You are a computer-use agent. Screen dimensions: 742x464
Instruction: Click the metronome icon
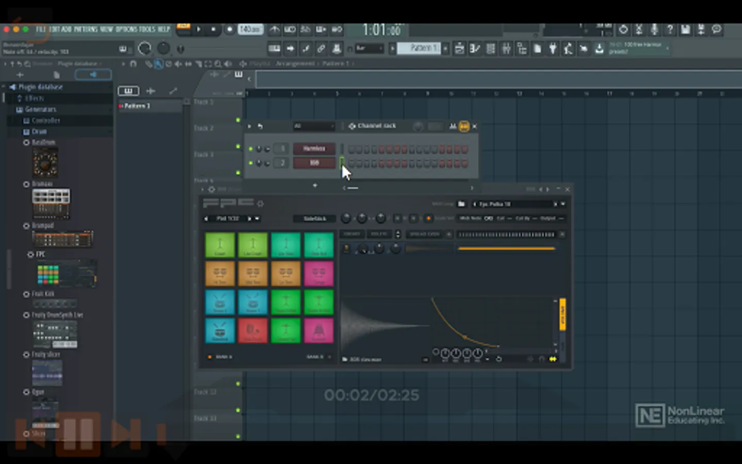[275, 30]
